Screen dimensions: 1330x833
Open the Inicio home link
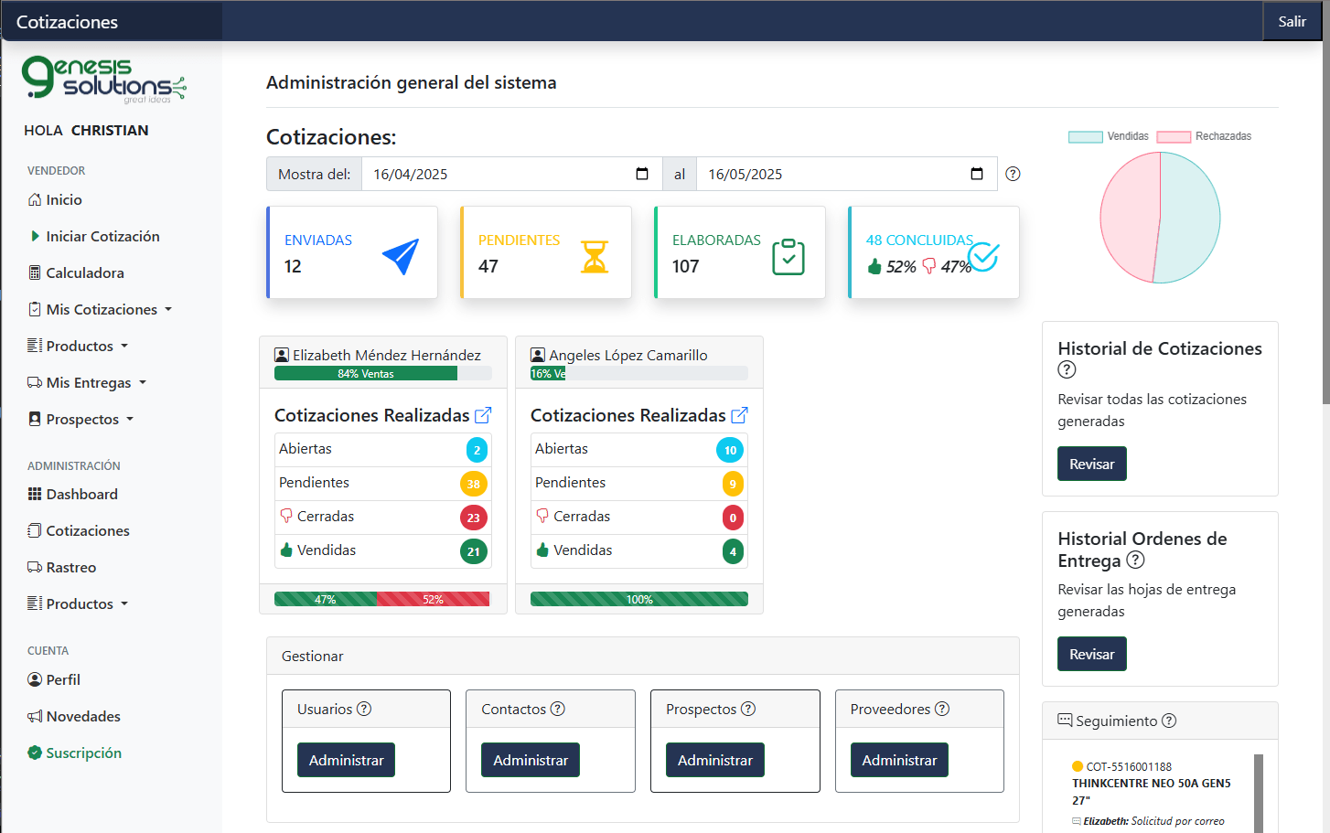[x=55, y=199]
